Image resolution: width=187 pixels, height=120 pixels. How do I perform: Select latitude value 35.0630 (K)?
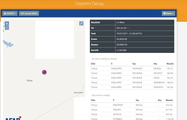point(122,39)
